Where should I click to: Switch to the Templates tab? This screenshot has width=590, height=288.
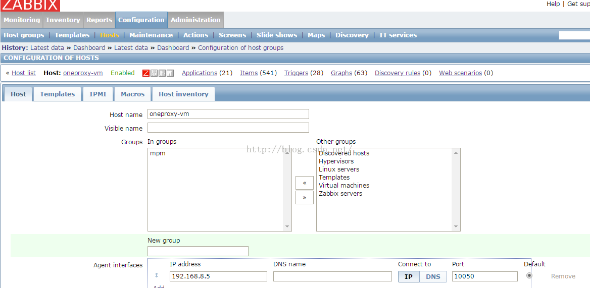[57, 94]
